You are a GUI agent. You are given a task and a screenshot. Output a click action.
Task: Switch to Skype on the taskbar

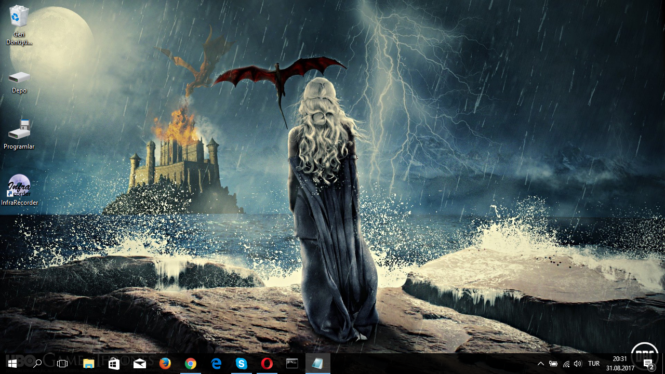[x=242, y=364]
